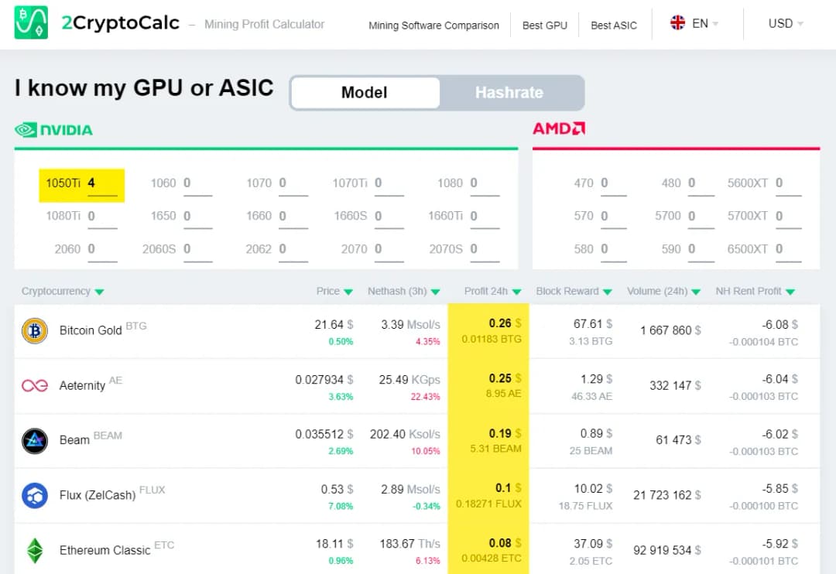
Task: Open Mining Software Comparison page
Action: coord(433,25)
